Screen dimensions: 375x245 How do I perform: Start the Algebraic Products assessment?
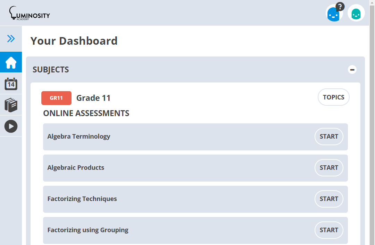click(329, 168)
